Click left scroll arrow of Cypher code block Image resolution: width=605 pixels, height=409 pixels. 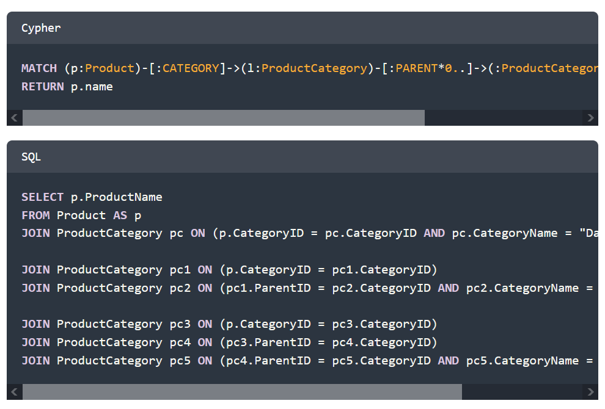(x=15, y=118)
